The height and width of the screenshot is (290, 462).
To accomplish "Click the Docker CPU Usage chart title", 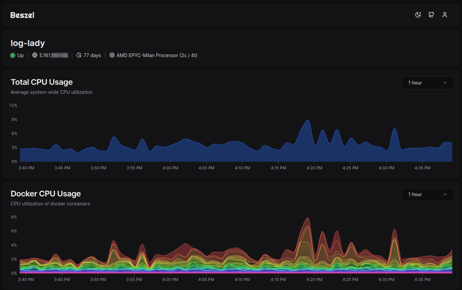I will tap(46, 194).
